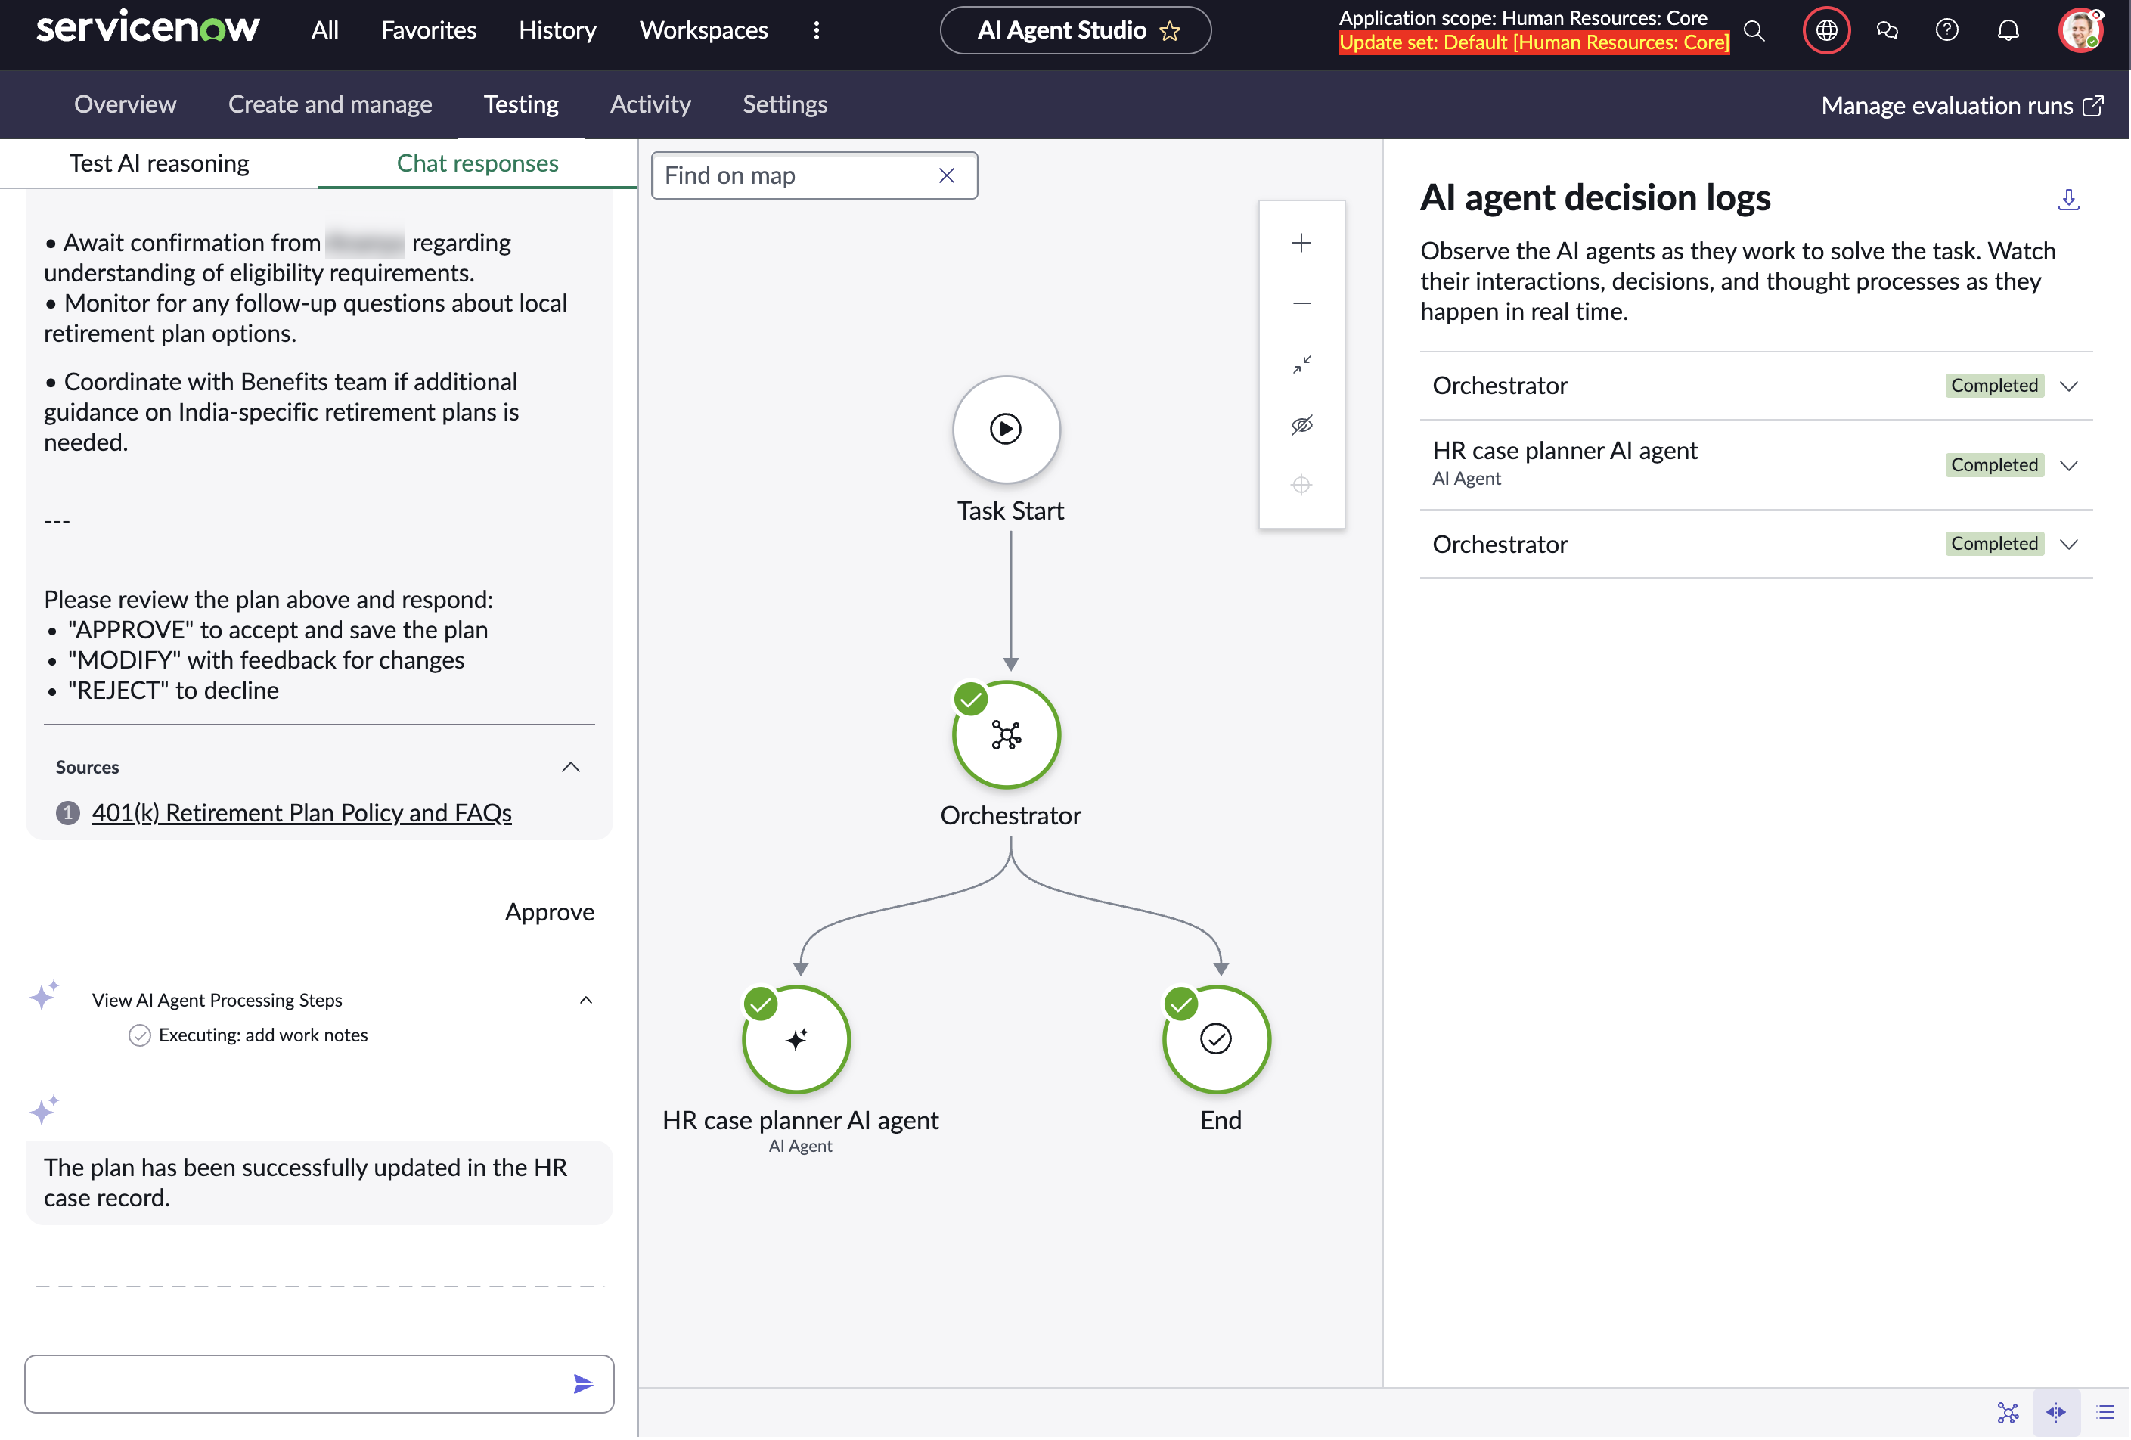Zoom in on the map with plus icon
This screenshot has width=2131, height=1440.
coord(1300,243)
